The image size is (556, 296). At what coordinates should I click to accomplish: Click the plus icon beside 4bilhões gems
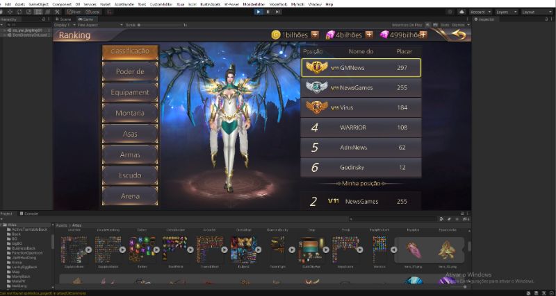tap(369, 35)
